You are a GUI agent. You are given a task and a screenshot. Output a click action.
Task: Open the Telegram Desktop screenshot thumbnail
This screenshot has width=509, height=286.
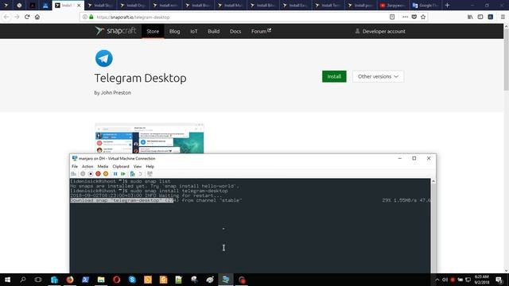pos(150,138)
